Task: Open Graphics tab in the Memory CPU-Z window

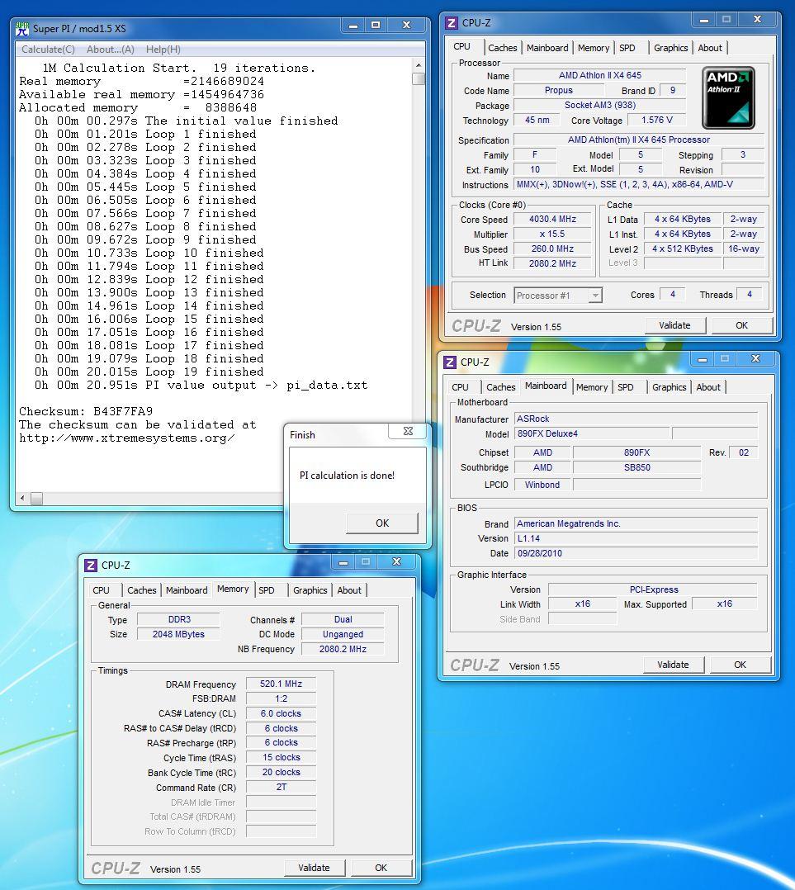Action: [x=310, y=590]
